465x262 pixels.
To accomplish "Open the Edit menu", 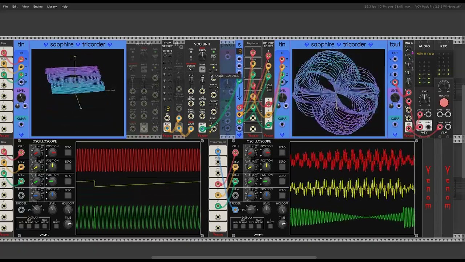I will pyautogui.click(x=15, y=7).
